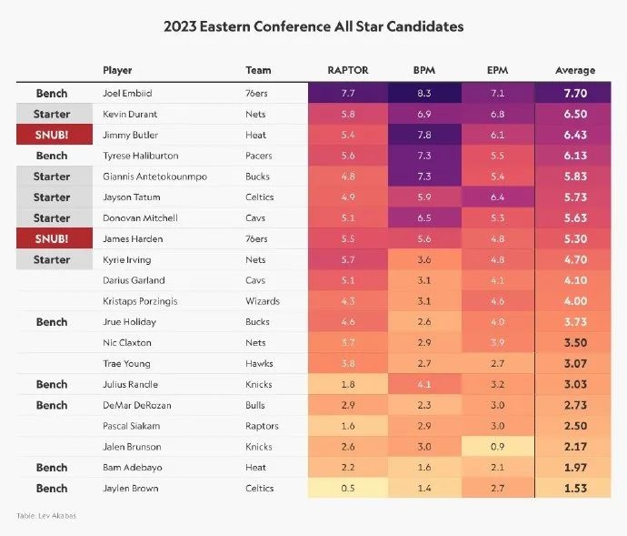
Task: Select Kristaps Porzingis's Wizards team cell
Action: coord(263,301)
